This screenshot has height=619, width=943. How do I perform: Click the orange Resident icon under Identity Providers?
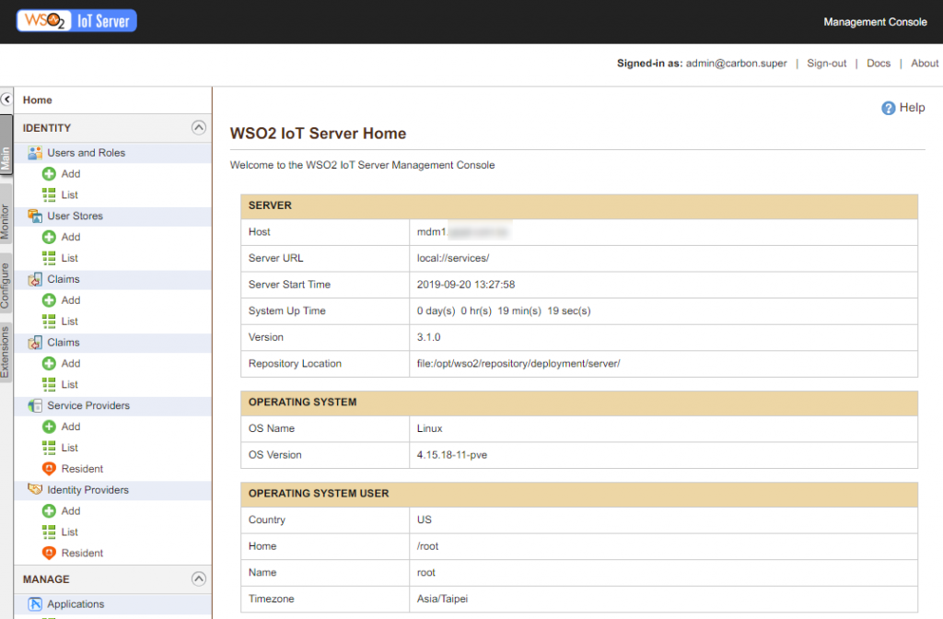click(x=49, y=553)
